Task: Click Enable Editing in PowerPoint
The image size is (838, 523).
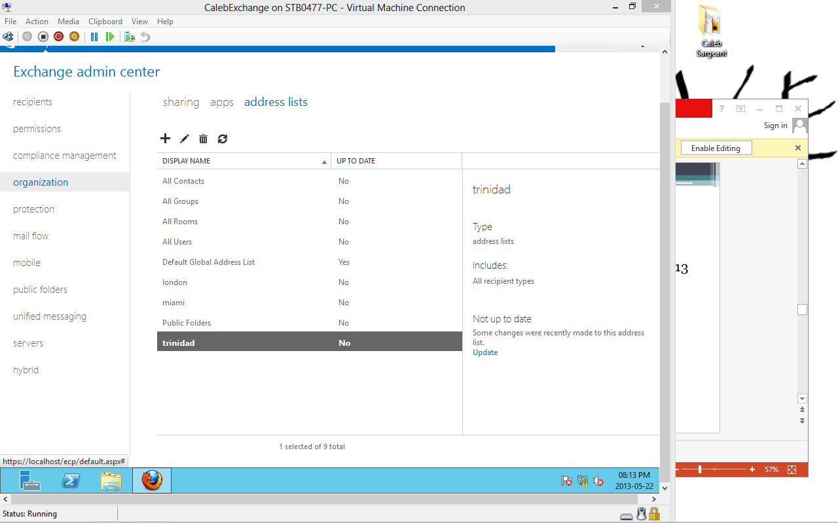Action: pyautogui.click(x=716, y=148)
